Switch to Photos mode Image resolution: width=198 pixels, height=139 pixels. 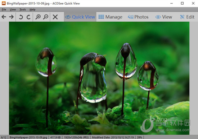click(138, 17)
